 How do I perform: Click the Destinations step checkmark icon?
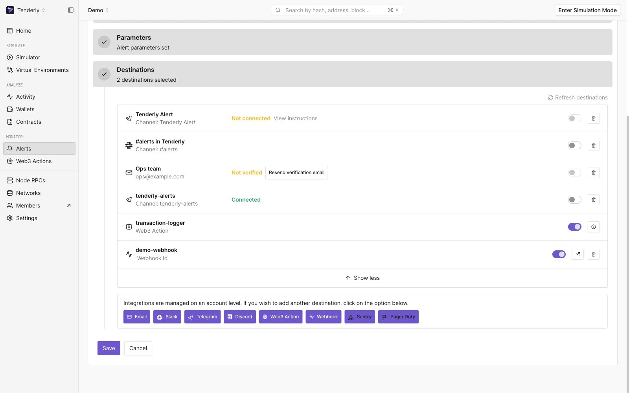coord(104,74)
